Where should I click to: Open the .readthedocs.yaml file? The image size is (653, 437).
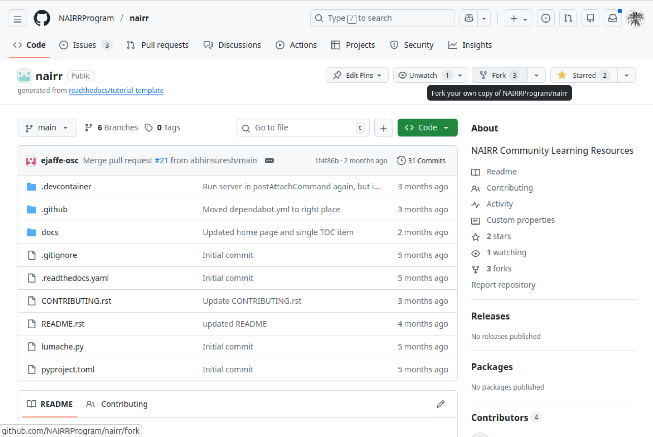pyautogui.click(x=75, y=278)
